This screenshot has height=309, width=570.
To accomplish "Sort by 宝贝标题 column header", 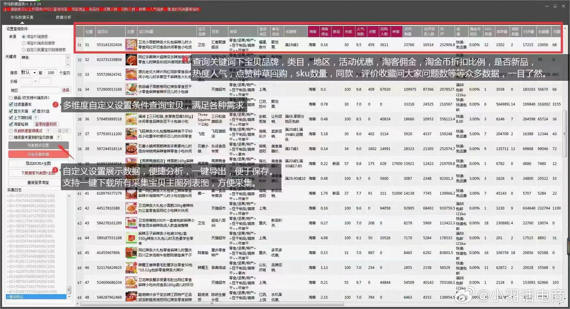I will pos(167,31).
